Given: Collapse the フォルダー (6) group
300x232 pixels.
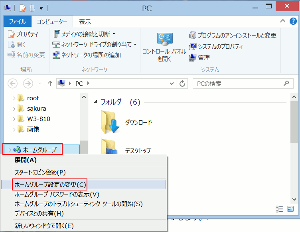Looking at the screenshot, I should 95,102.
